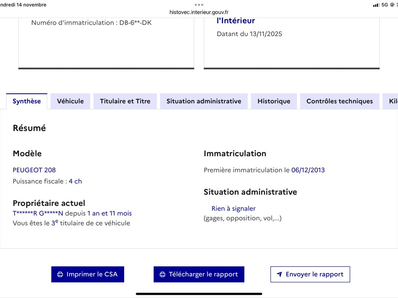
Task: Tap the histovec.interieur.gouv.fr address bar
Action: tap(199, 12)
